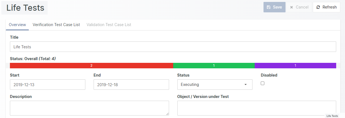The image size is (345, 118).
Task: Toggle the Disabled checkbox
Action: click(x=262, y=83)
